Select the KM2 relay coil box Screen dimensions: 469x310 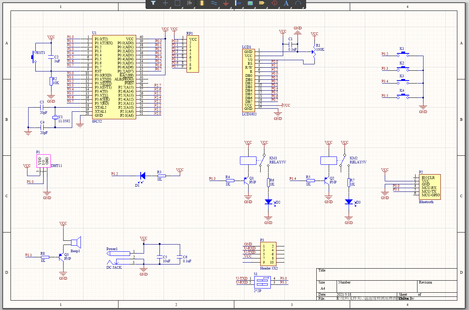tap(328, 161)
